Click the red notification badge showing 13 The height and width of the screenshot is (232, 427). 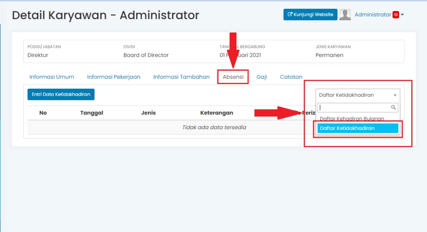396,15
